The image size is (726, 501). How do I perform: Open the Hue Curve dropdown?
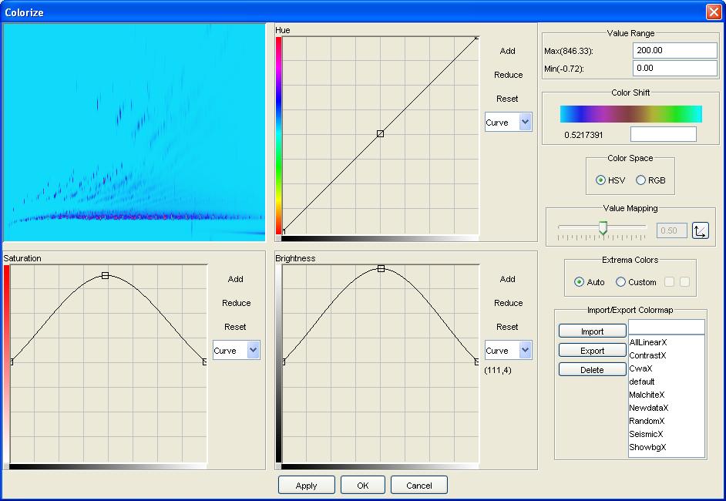tap(508, 122)
